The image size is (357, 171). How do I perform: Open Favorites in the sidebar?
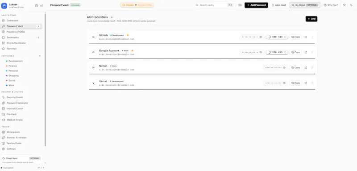point(21,49)
